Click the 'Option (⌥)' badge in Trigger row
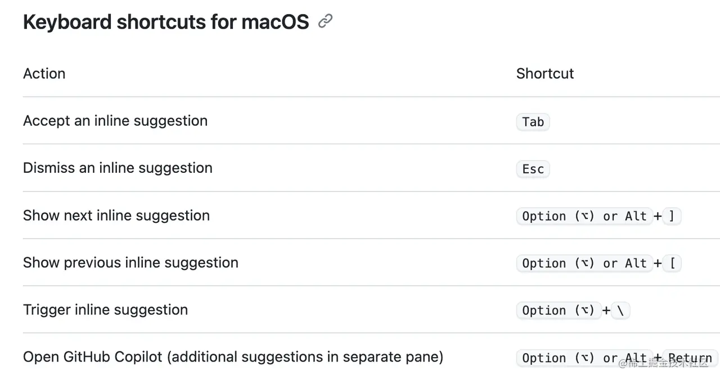Image resolution: width=720 pixels, height=380 pixels. [559, 310]
